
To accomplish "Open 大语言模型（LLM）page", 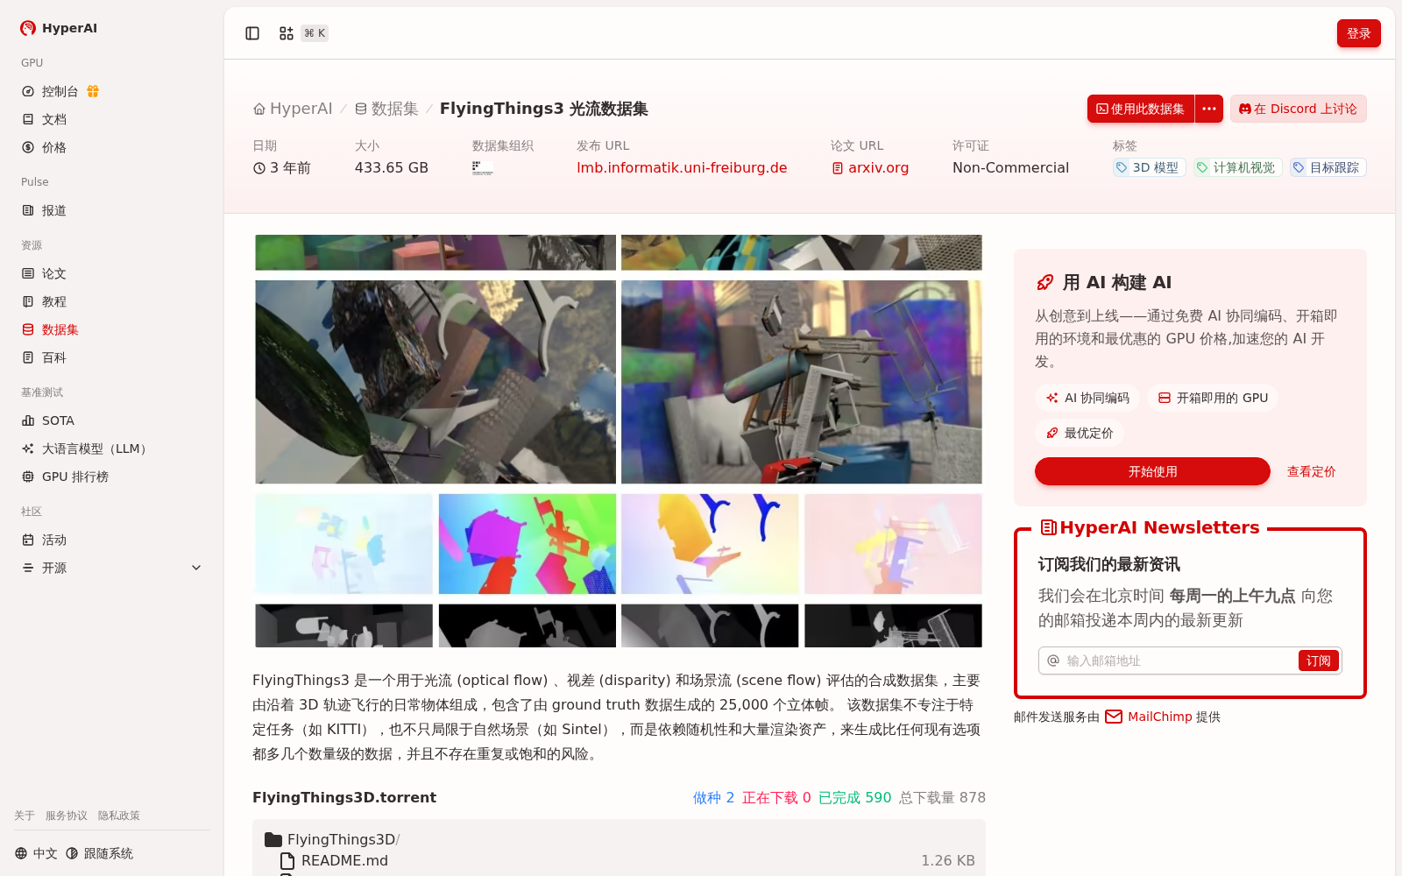I will click(96, 449).
